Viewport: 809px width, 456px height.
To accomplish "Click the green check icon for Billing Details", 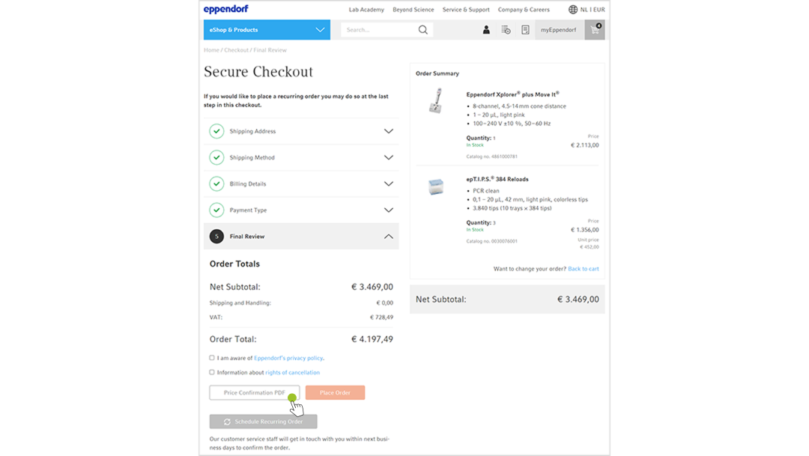I will click(216, 183).
